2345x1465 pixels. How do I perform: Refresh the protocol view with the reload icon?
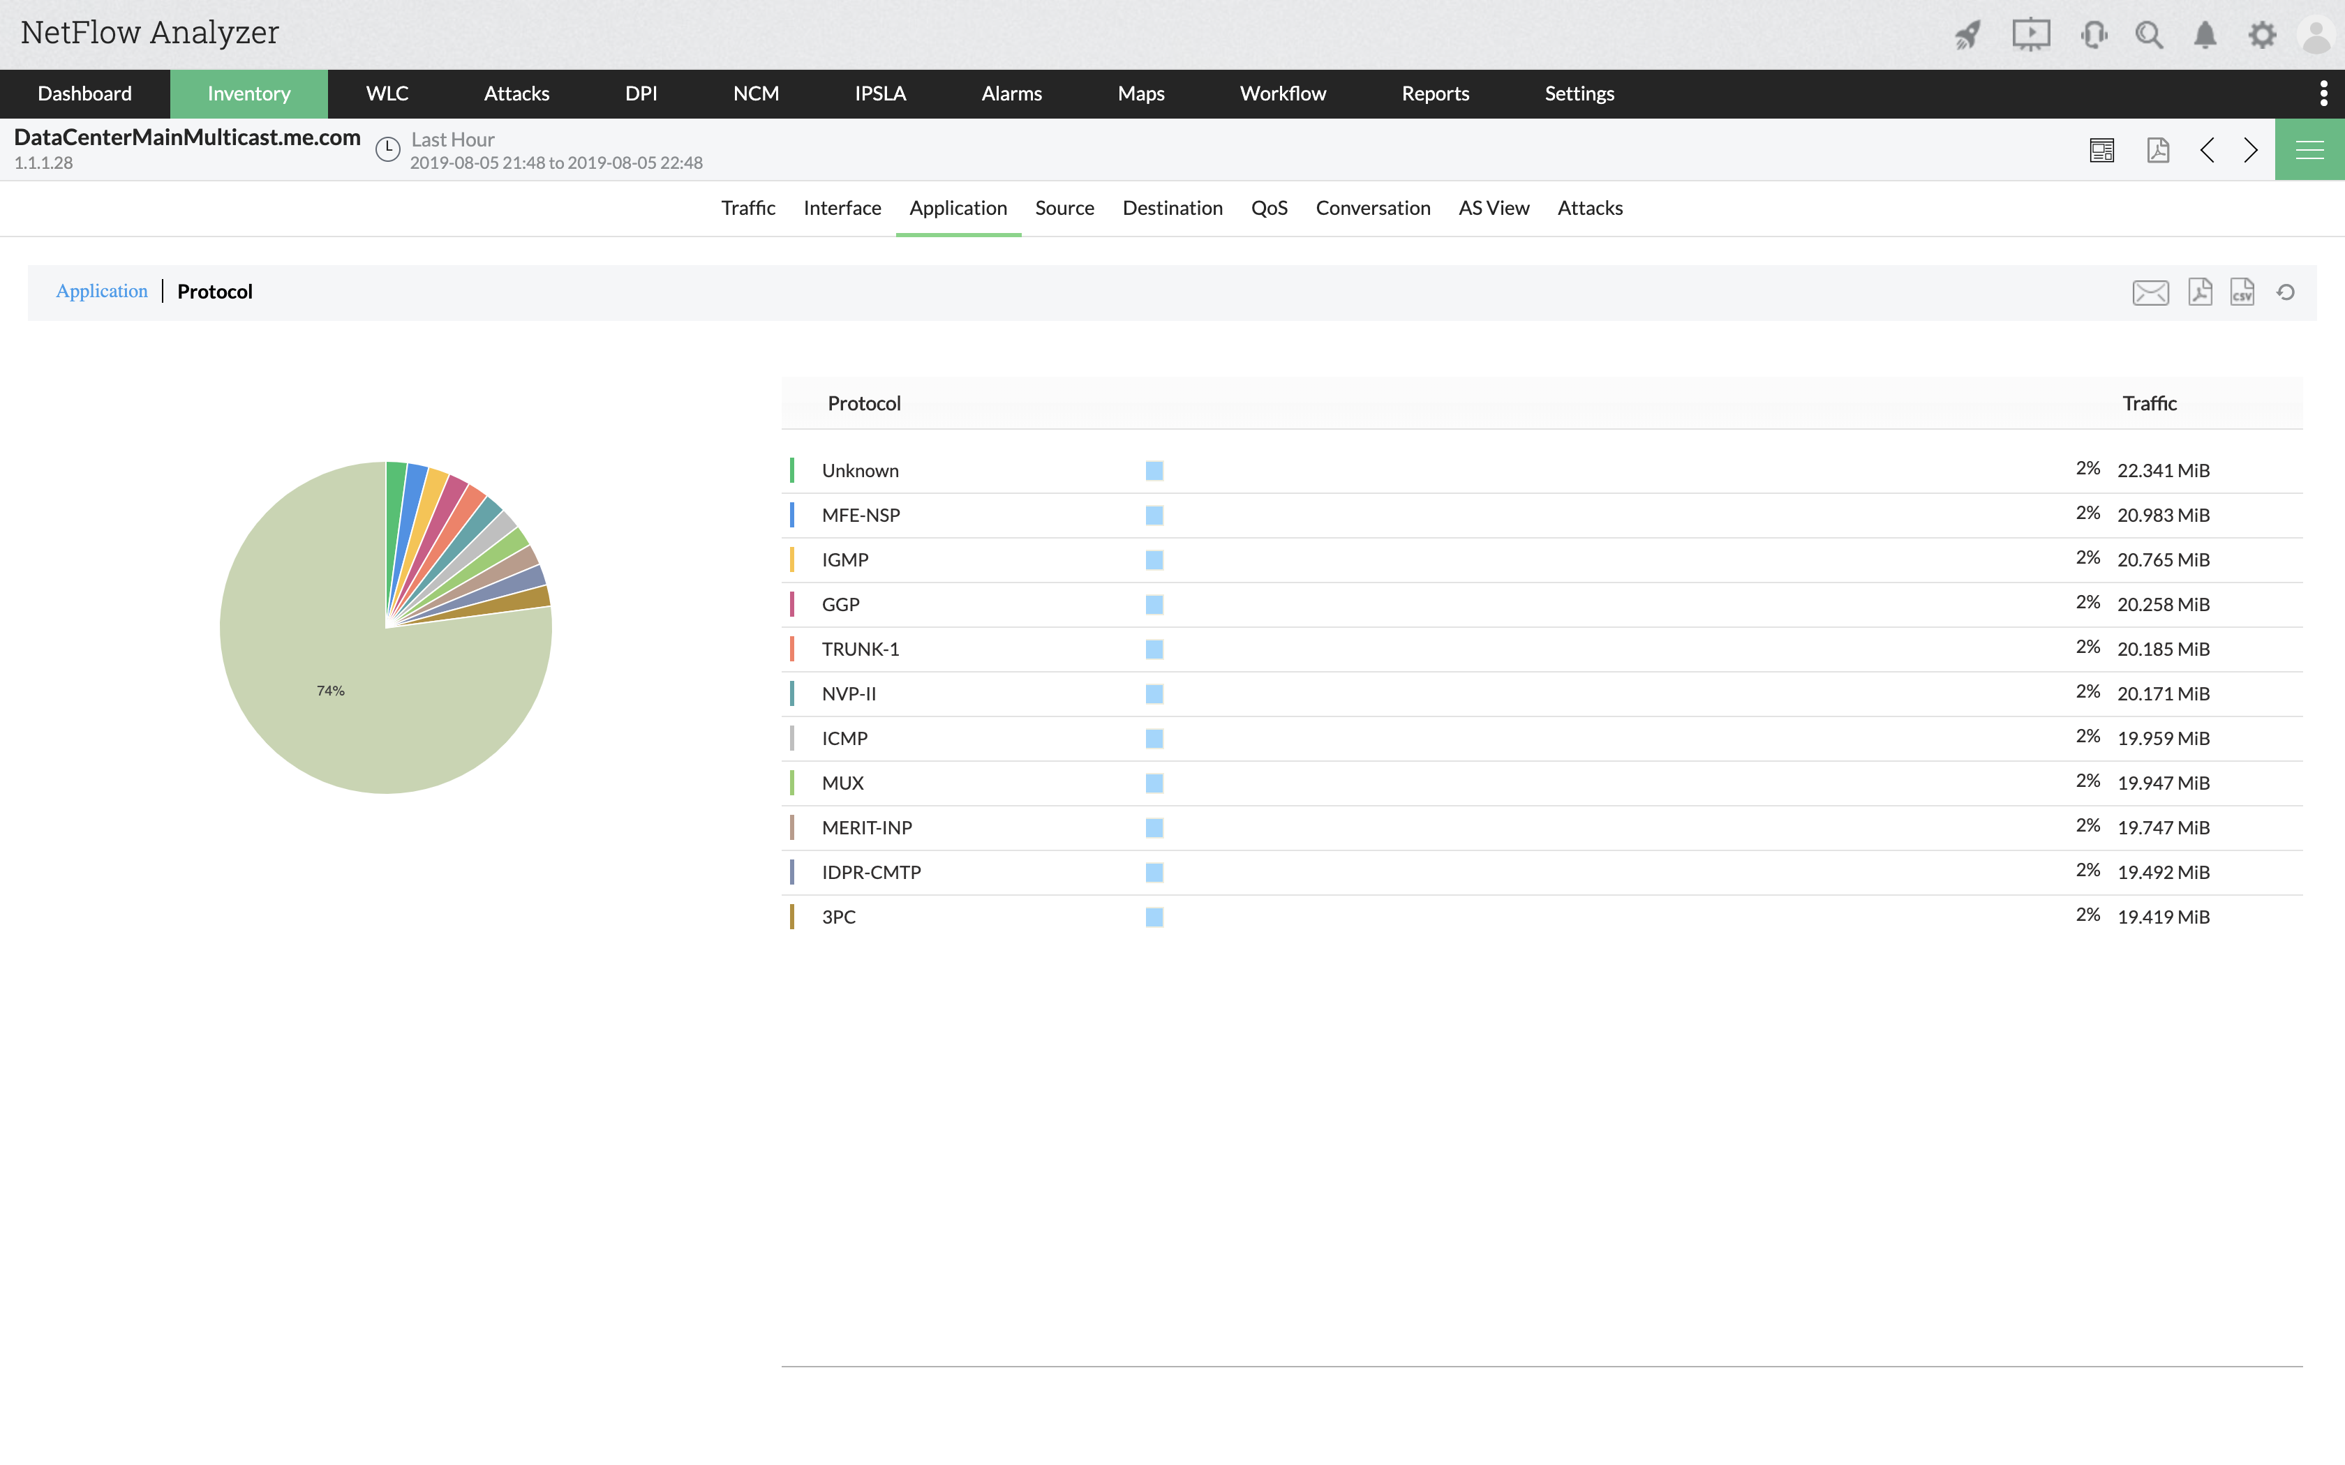pos(2286,292)
